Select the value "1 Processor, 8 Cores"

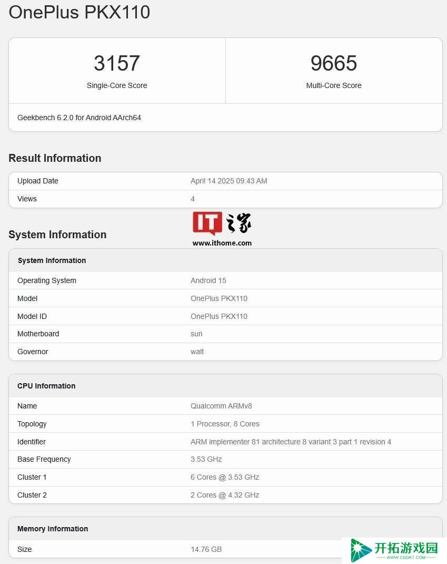coord(225,424)
